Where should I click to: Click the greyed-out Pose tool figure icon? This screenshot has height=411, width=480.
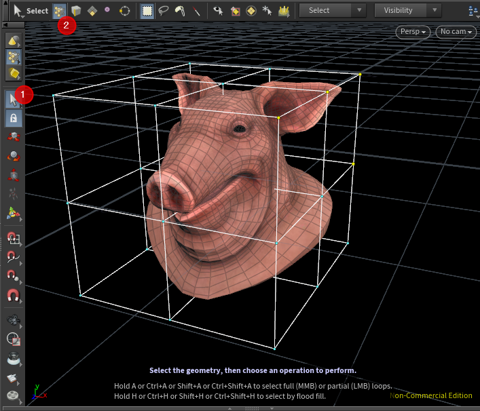point(13,193)
